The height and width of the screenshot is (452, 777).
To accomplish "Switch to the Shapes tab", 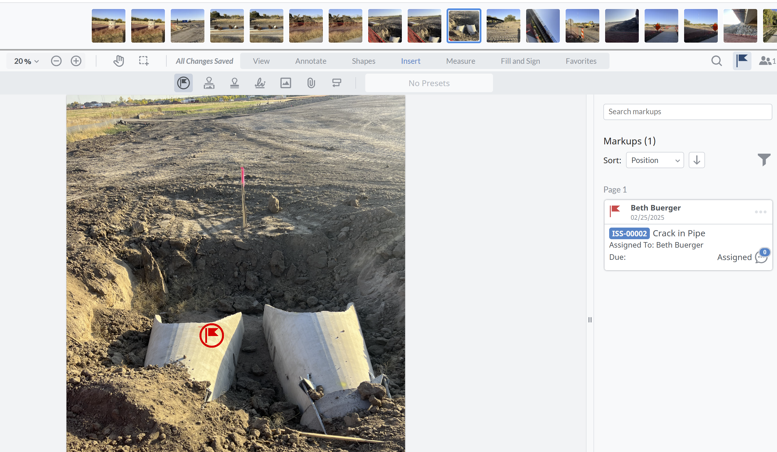I will 364,61.
